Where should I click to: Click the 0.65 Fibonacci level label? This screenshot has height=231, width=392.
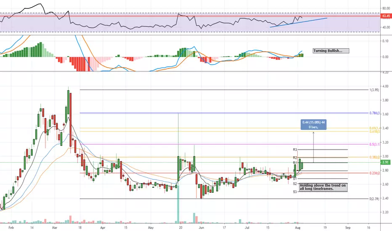click(374, 128)
